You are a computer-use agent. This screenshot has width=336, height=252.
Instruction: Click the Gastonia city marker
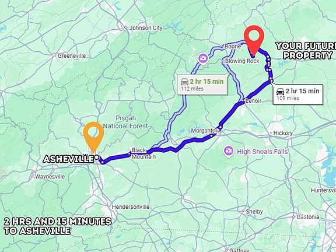tap(293, 217)
